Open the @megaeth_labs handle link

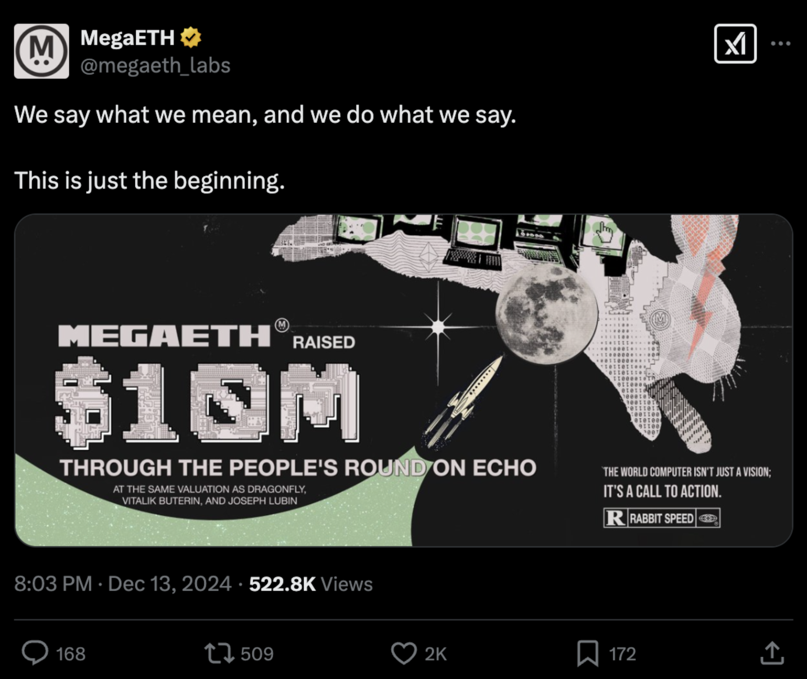[156, 66]
